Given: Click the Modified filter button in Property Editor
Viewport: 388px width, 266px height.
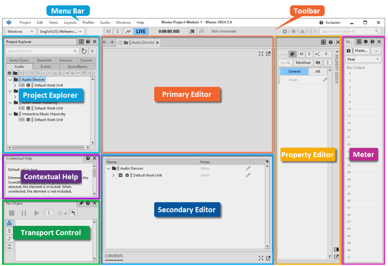Looking at the screenshot, I should click(x=303, y=63).
